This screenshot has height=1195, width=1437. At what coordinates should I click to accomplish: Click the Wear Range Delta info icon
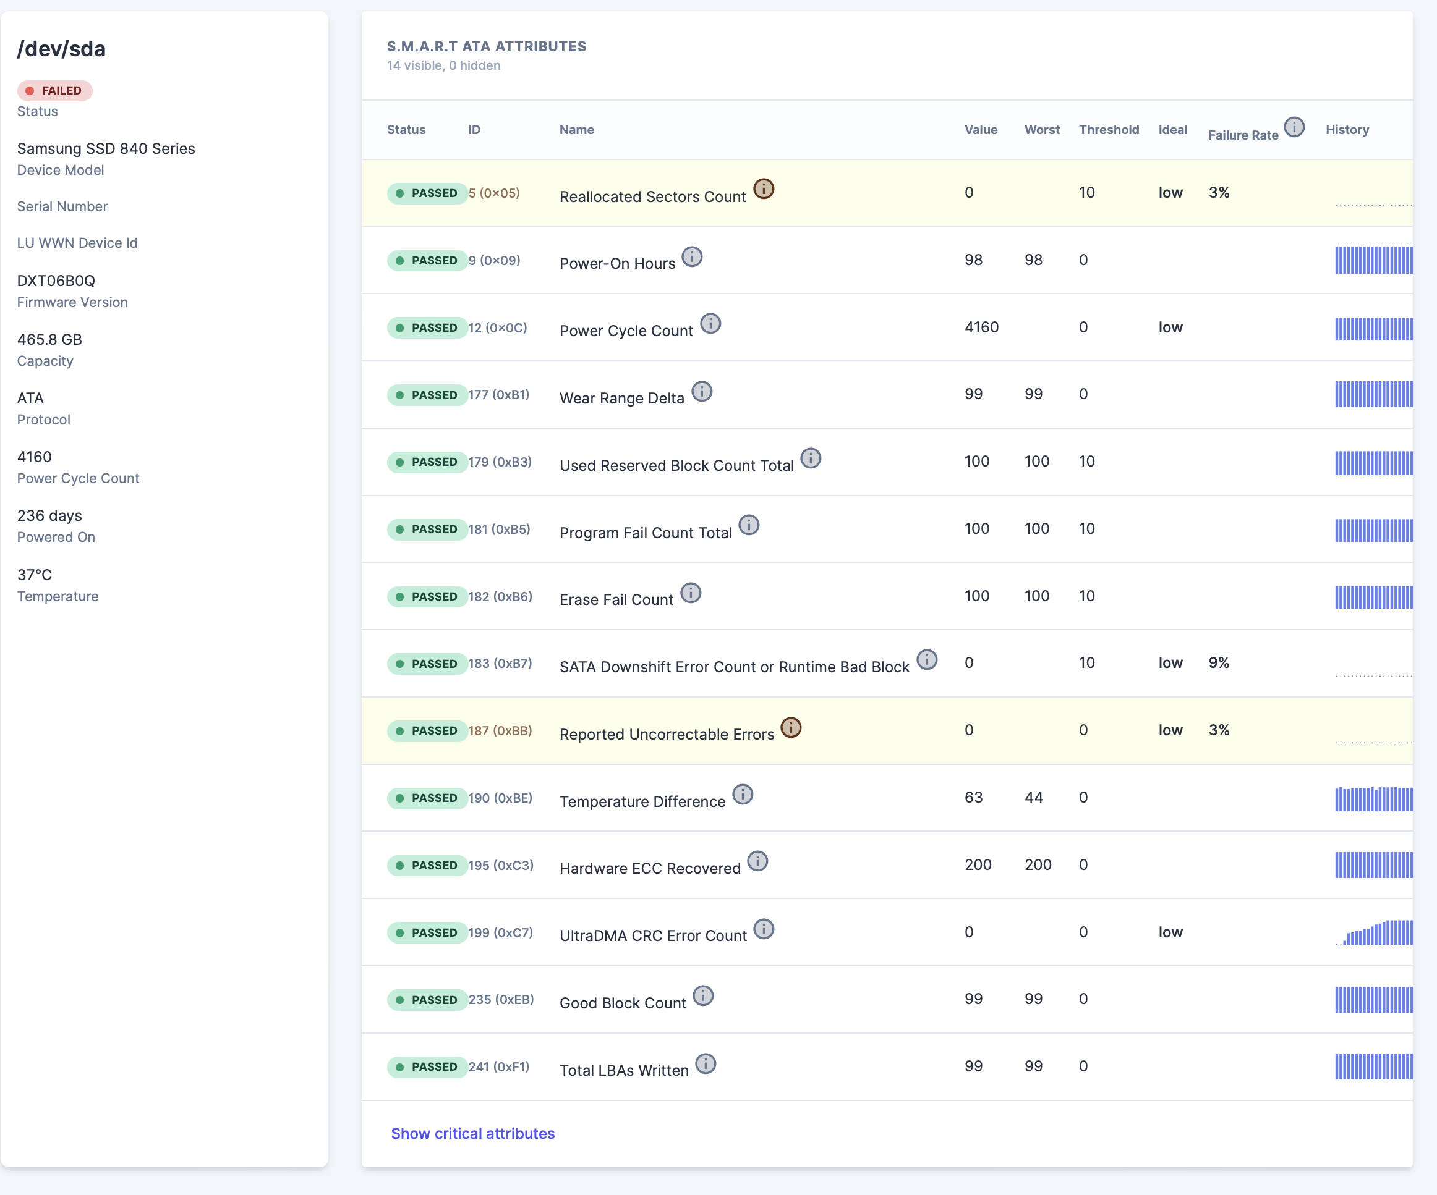click(x=702, y=391)
